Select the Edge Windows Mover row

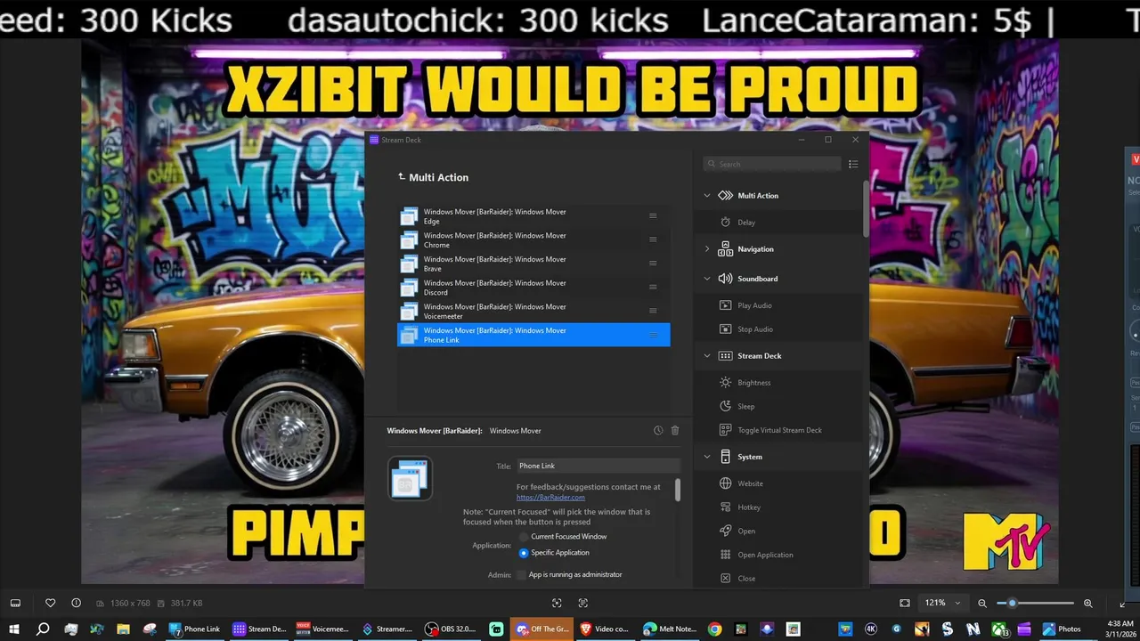tap(533, 216)
